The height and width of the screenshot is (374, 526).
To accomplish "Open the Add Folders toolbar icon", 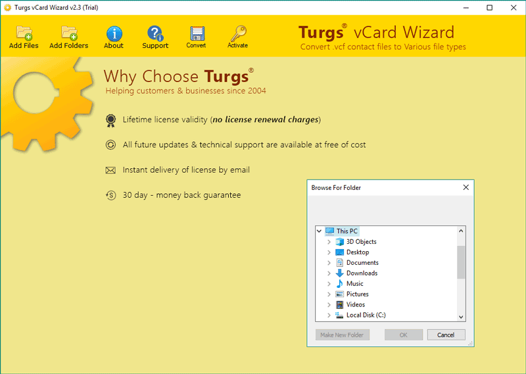I will click(69, 33).
